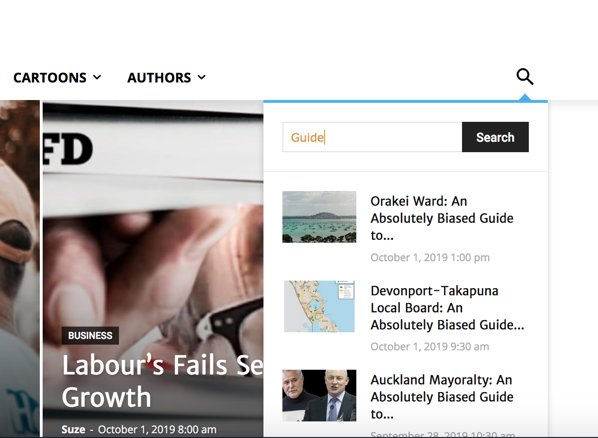Open the Auckland Mayoralty candidates thumbnail

tap(319, 395)
